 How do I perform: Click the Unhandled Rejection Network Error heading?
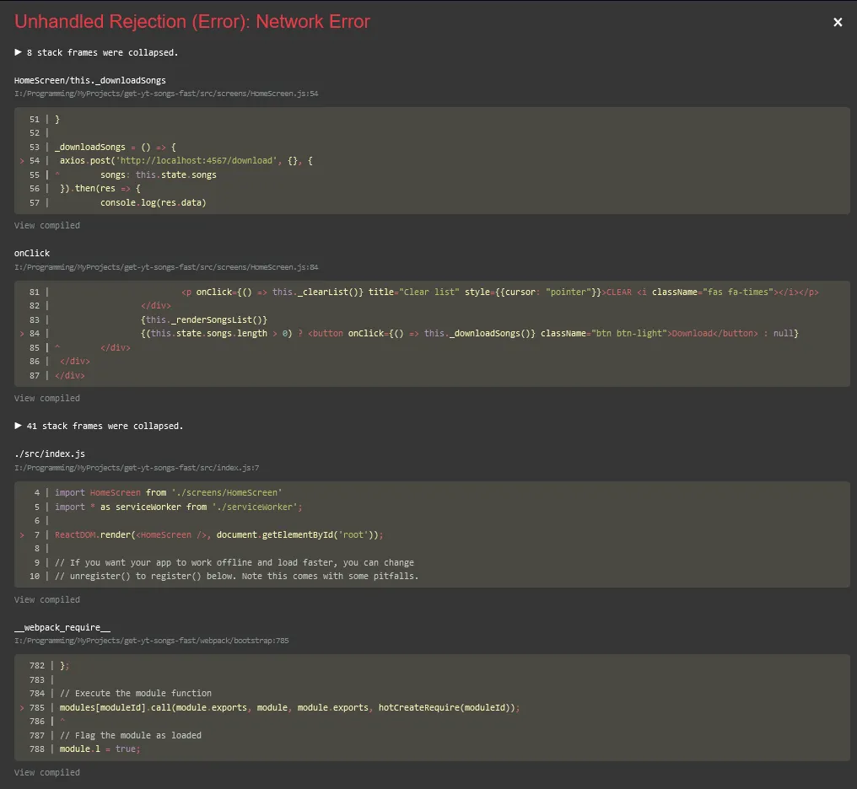click(192, 21)
